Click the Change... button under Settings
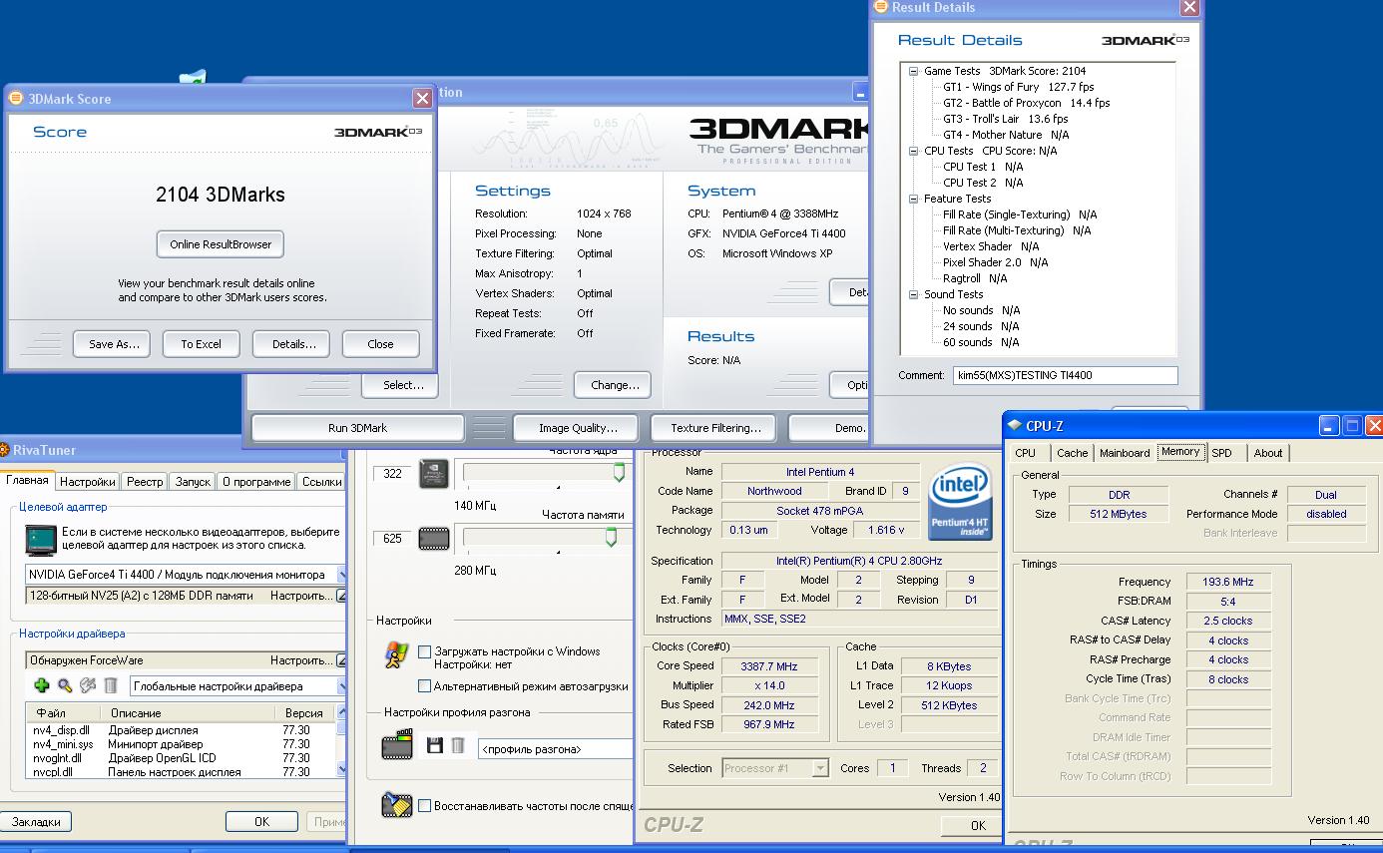The width and height of the screenshot is (1383, 853). (x=615, y=385)
